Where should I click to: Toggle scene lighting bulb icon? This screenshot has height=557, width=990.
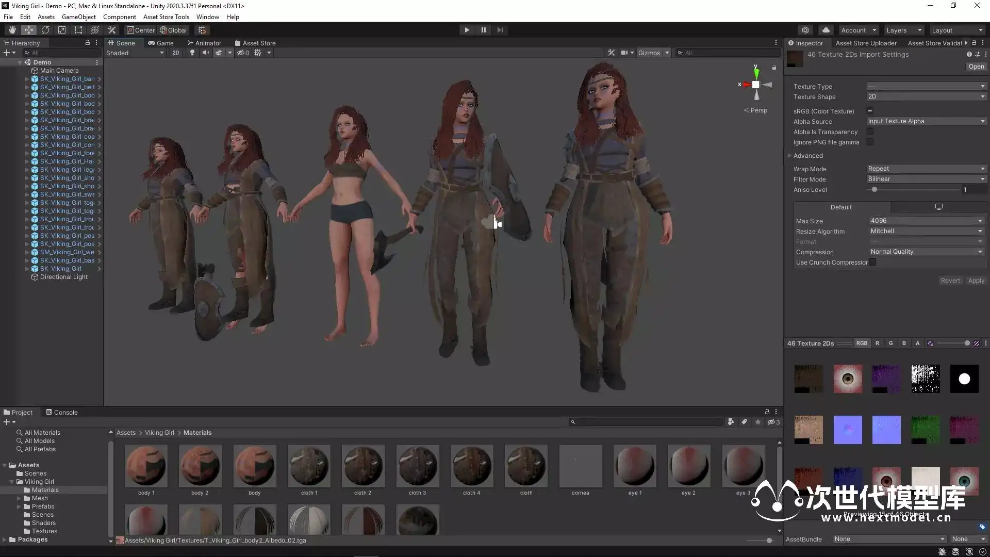click(192, 53)
